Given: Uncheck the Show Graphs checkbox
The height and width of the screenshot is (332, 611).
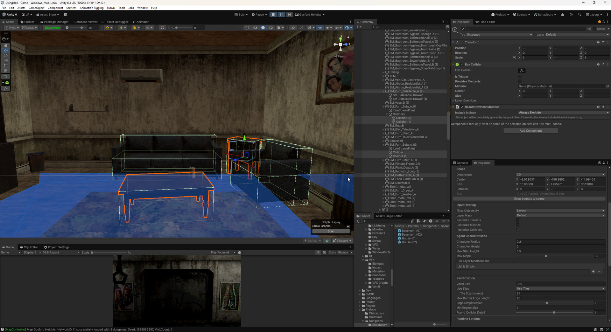Looking at the screenshot, I should [x=348, y=226].
